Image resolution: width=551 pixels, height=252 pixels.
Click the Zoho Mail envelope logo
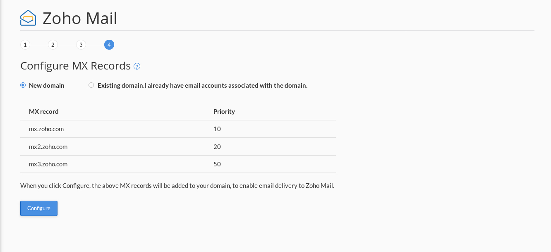click(28, 17)
